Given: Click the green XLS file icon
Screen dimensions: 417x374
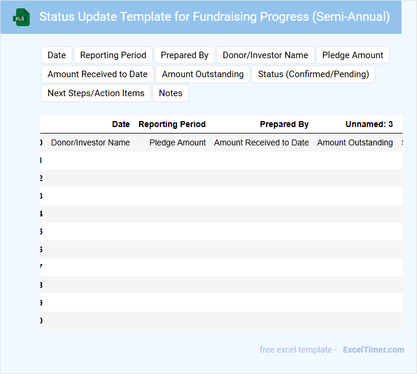Looking at the screenshot, I should [x=21, y=17].
